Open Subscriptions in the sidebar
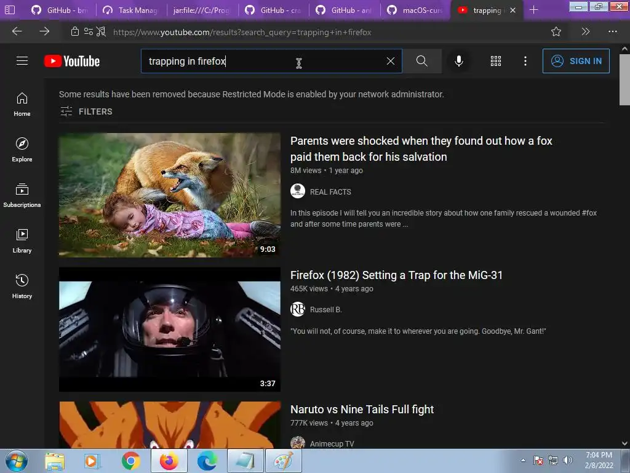Viewport: 630px width, 473px height. tap(22, 195)
